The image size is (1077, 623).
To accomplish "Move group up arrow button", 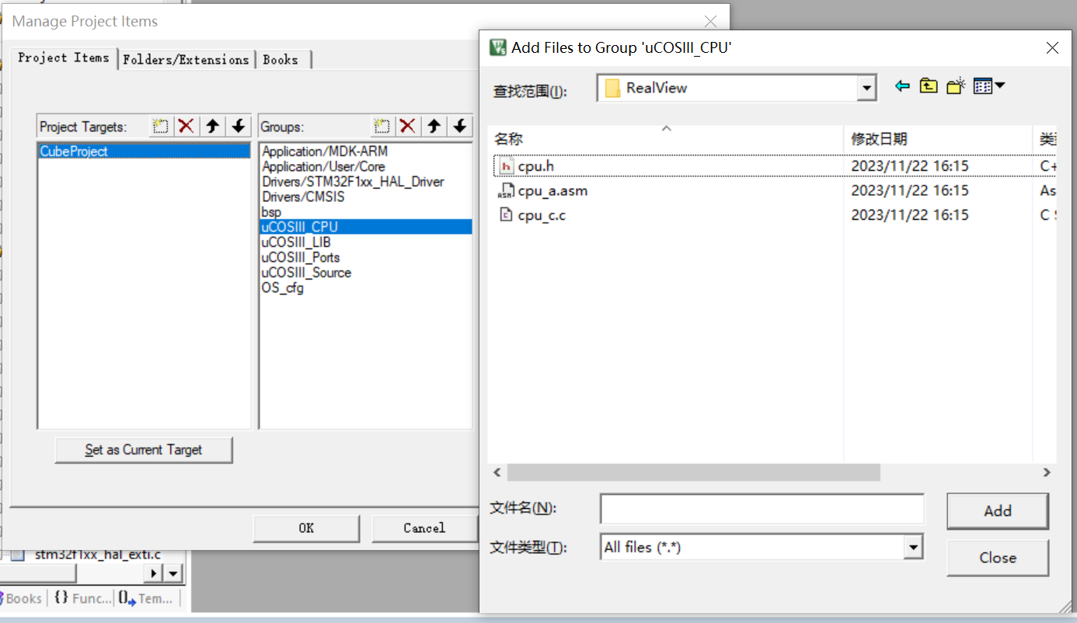I will click(x=434, y=126).
